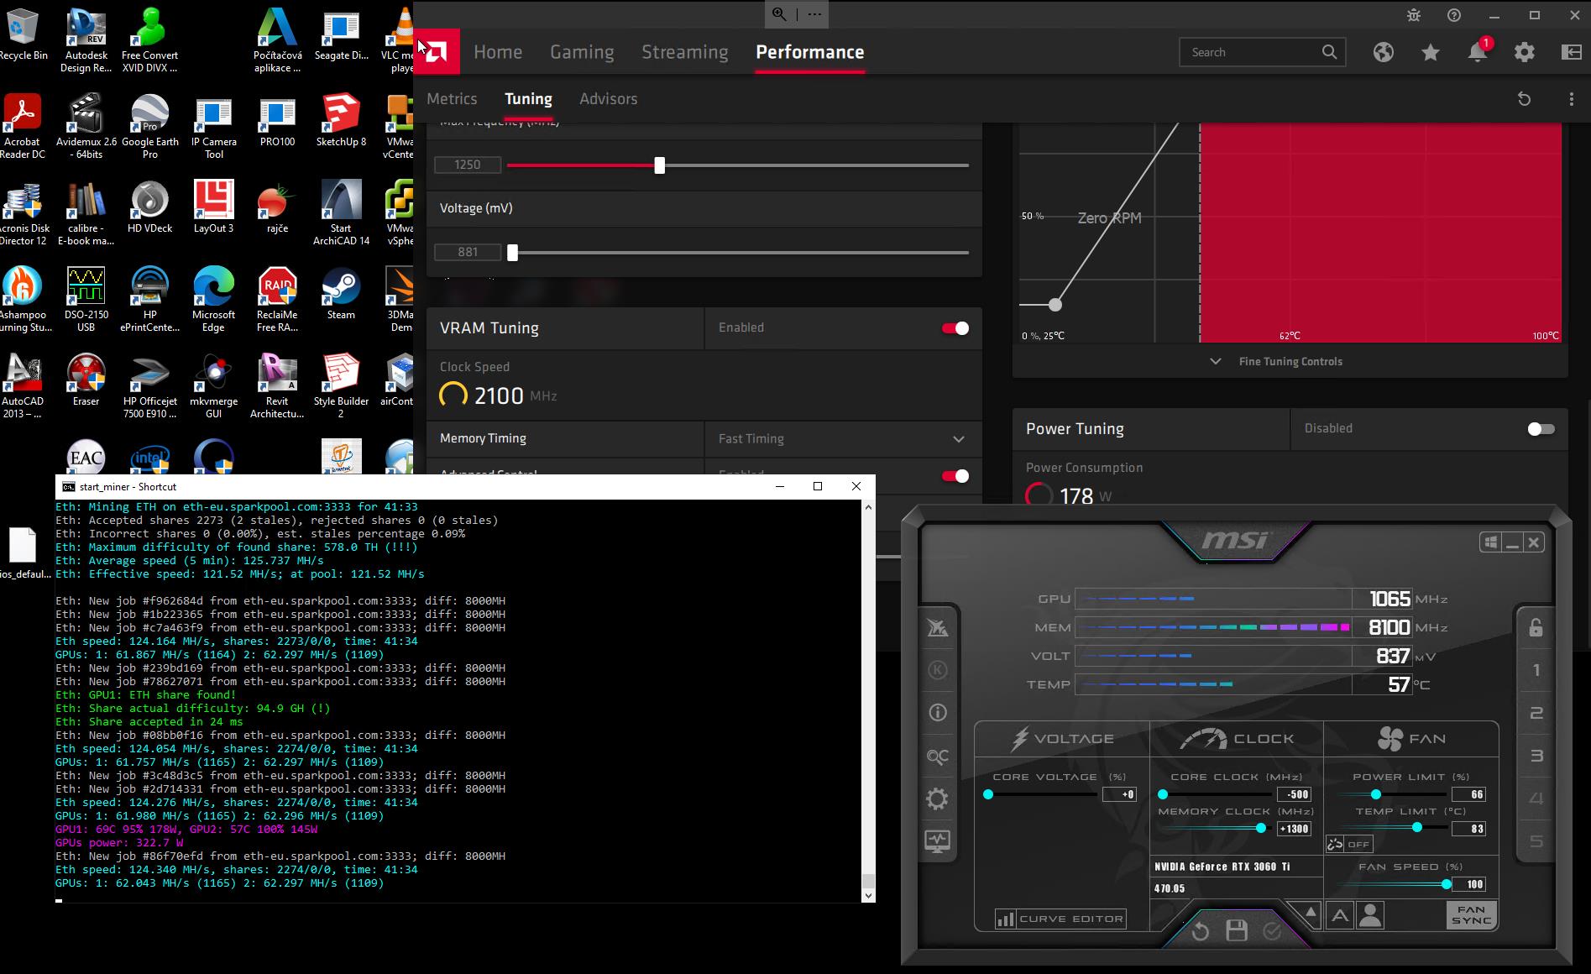Open Advisors sub-tab
1591x974 pixels.
pos(608,99)
